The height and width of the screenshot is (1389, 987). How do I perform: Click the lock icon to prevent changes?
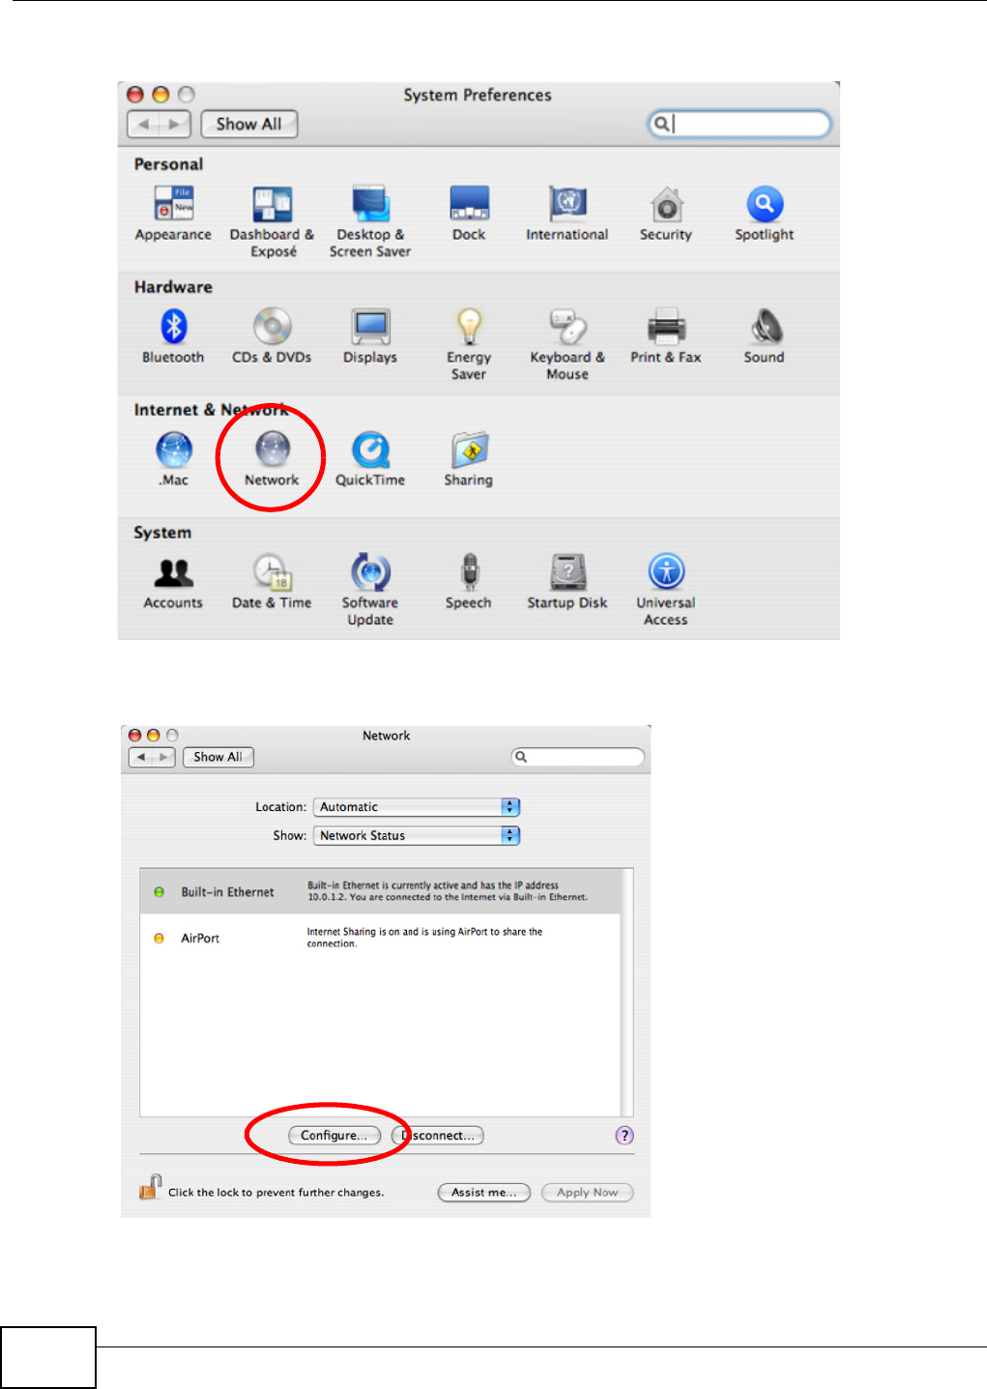click(x=150, y=1188)
